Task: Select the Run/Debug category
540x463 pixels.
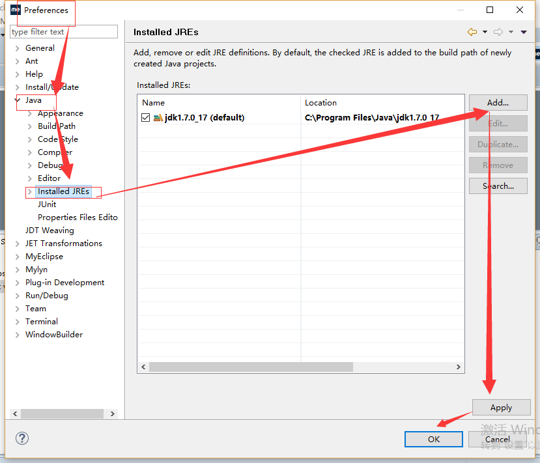Action: point(47,296)
